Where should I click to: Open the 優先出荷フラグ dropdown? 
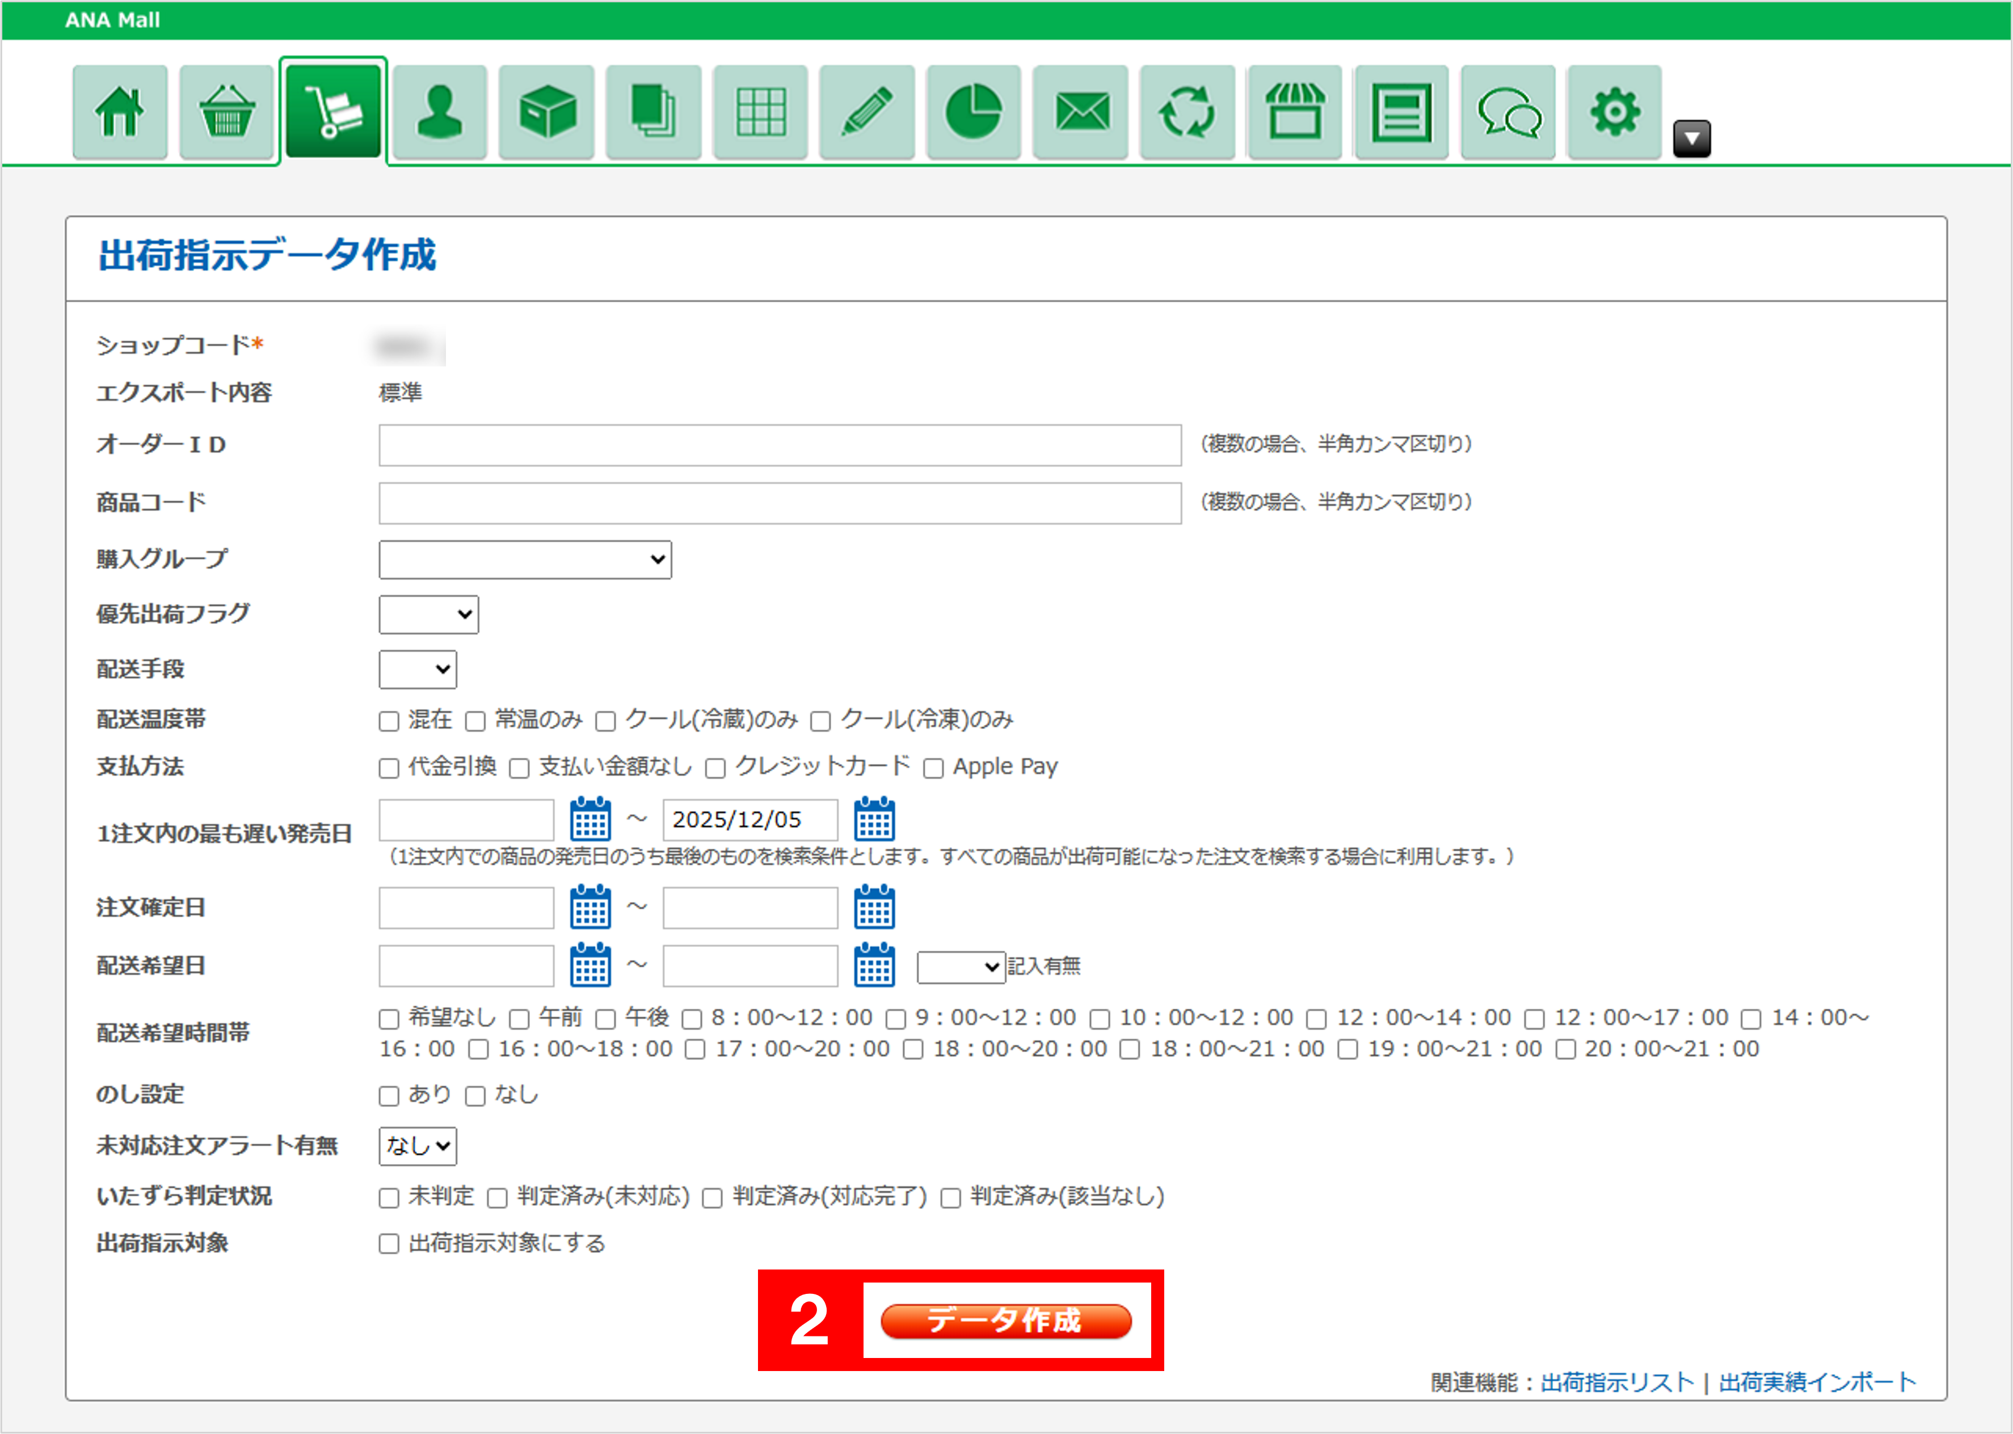[428, 614]
